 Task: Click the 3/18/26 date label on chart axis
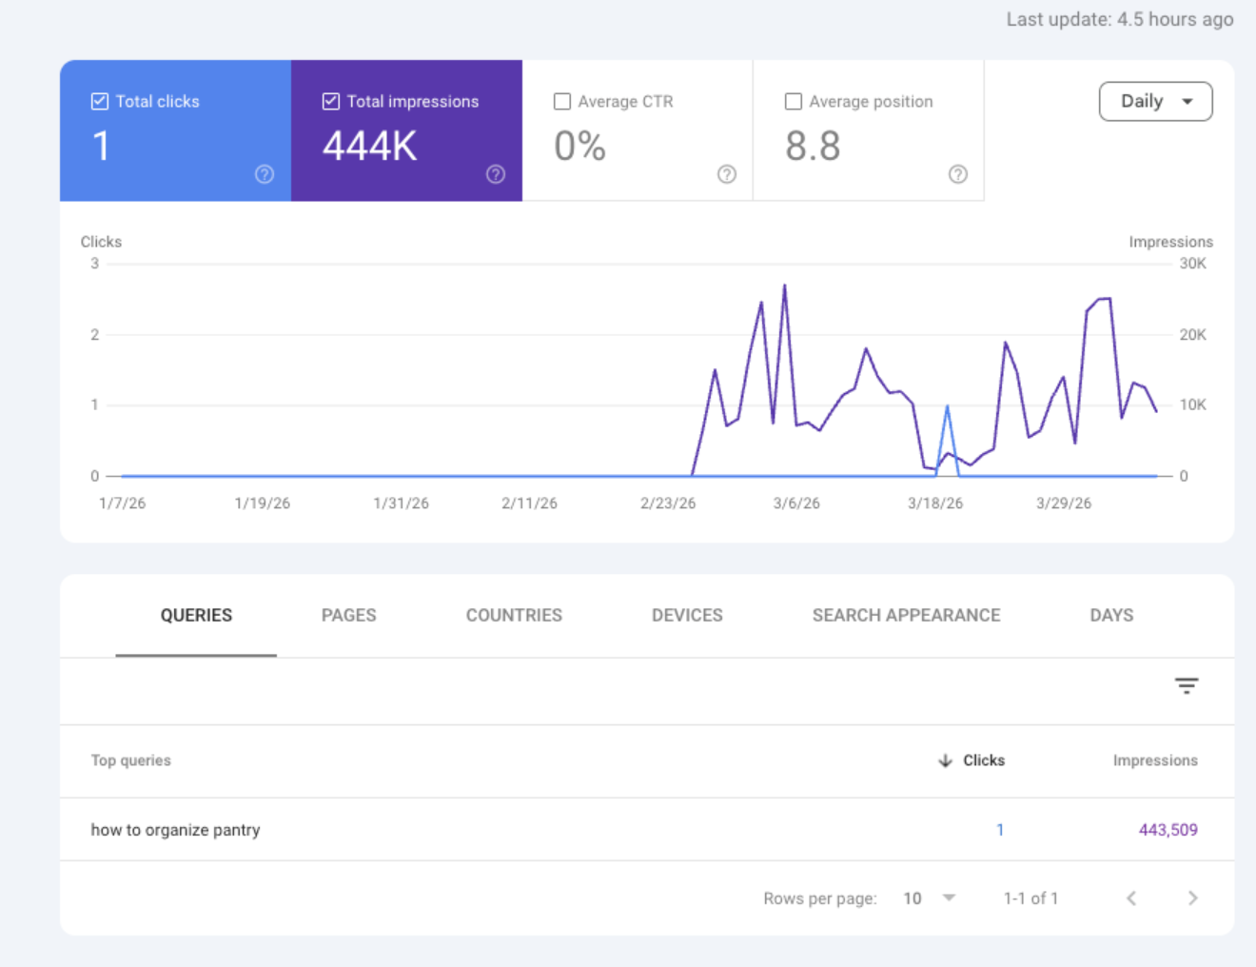point(934,503)
